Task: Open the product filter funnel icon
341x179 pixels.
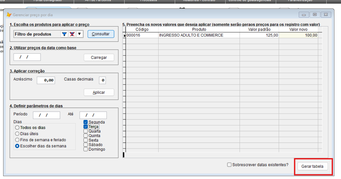Action: click(x=64, y=34)
